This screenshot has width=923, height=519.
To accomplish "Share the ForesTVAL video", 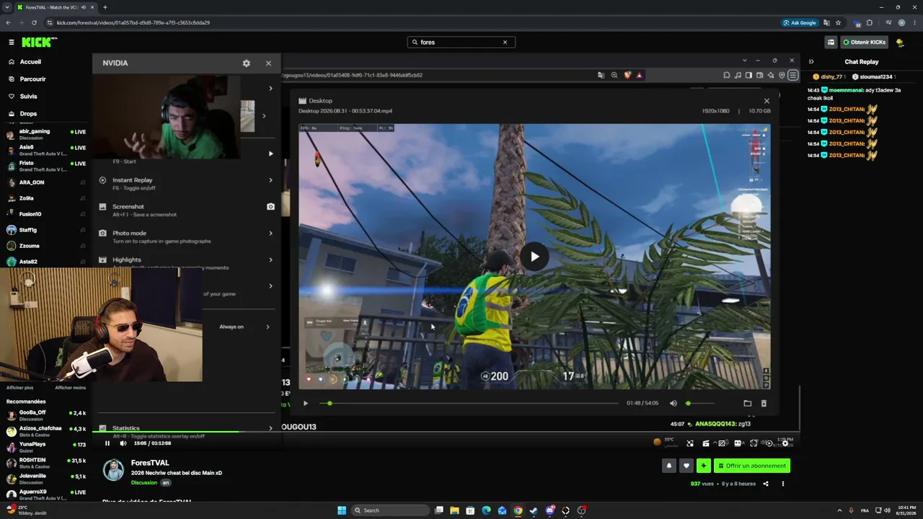I will [x=766, y=484].
